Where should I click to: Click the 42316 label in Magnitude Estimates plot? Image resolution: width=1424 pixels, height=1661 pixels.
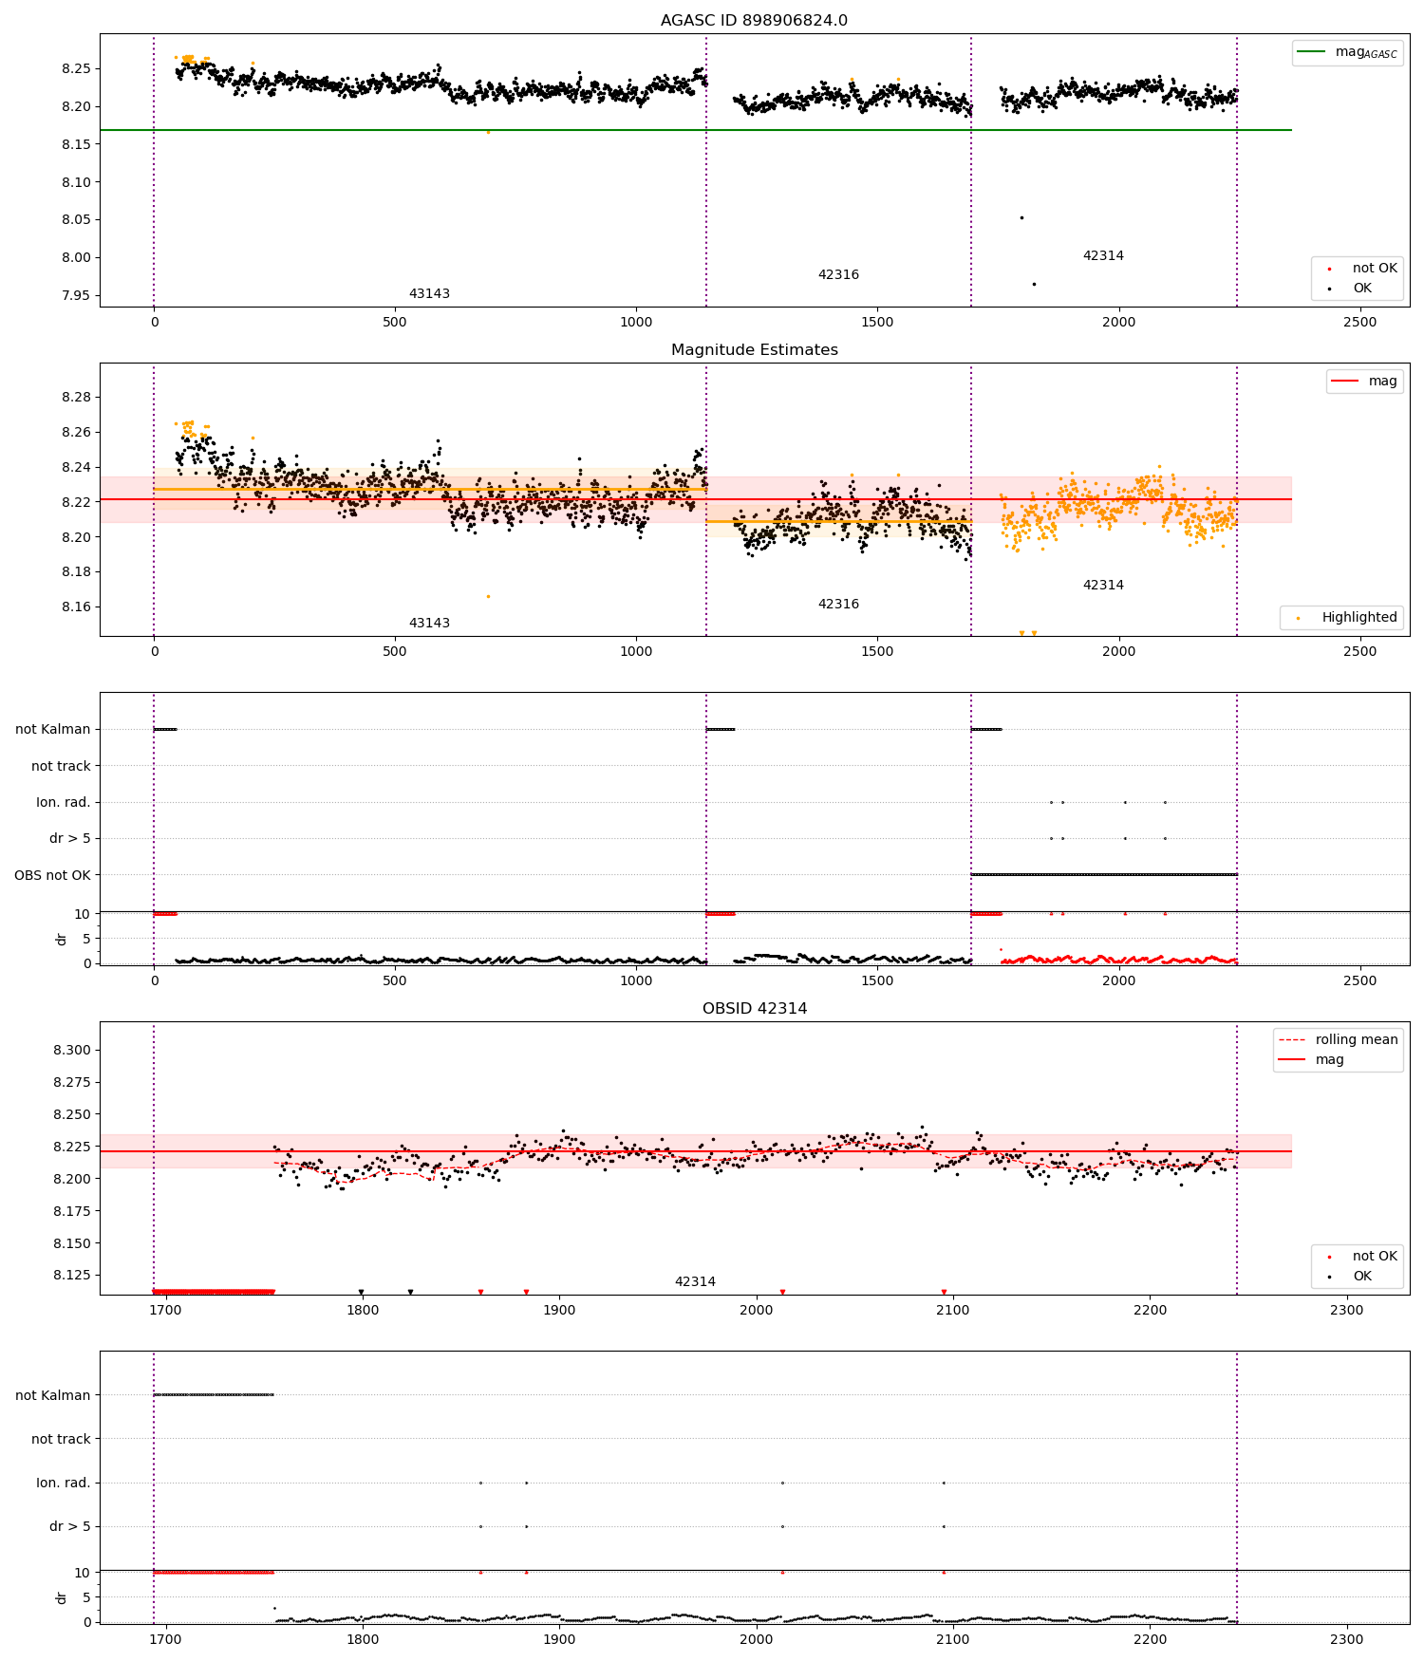coord(838,605)
